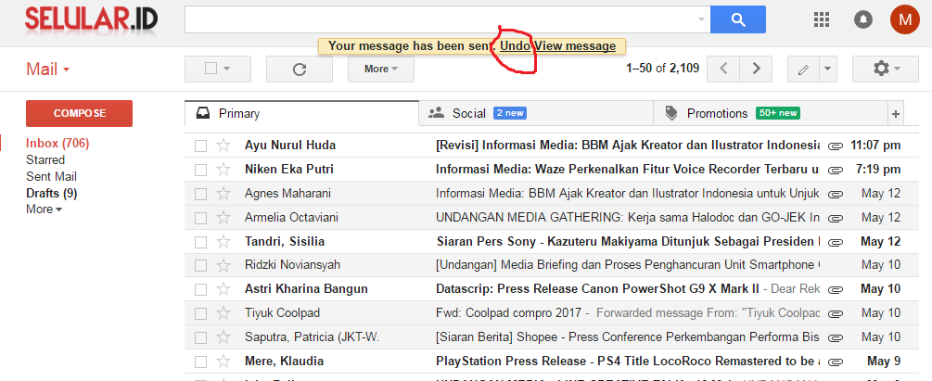Tick checkbox for Astri Kharina Bangun email
Image resolution: width=932 pixels, height=381 pixels.
(x=201, y=289)
